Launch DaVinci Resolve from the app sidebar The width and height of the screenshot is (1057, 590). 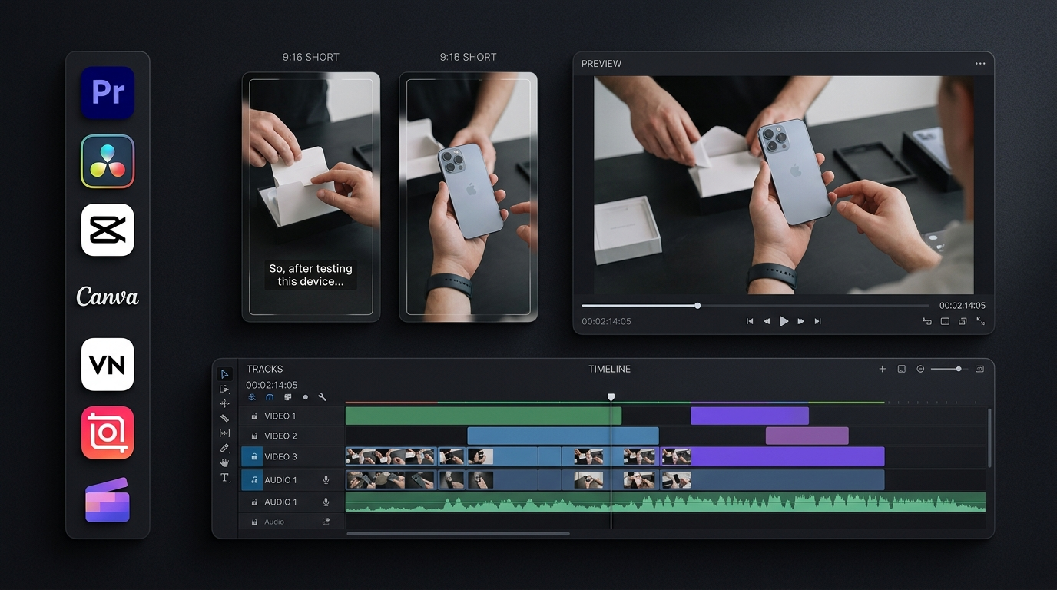[108, 161]
